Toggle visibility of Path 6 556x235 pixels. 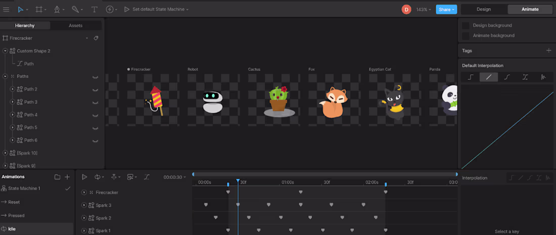pyautogui.click(x=95, y=140)
